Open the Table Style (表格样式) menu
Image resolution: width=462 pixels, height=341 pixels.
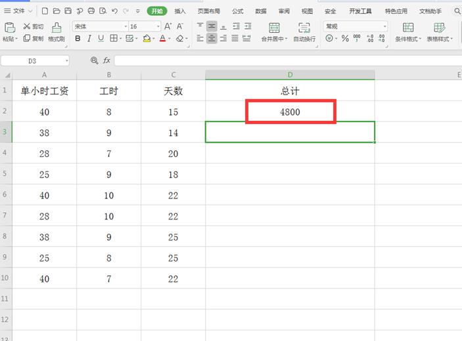pyautogui.click(x=440, y=32)
